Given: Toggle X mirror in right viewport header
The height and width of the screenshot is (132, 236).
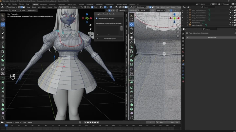Looking at the screenshot, I should [171, 10].
